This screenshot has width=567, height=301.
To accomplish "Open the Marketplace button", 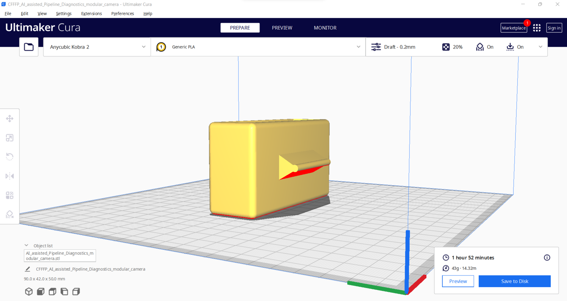I will [x=514, y=28].
